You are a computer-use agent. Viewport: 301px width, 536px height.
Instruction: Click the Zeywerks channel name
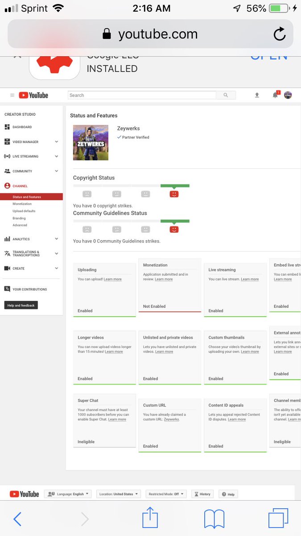tap(129, 128)
